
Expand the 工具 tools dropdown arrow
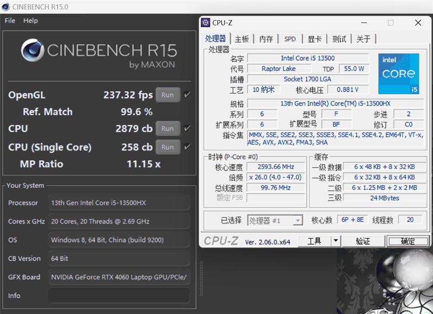336,241
